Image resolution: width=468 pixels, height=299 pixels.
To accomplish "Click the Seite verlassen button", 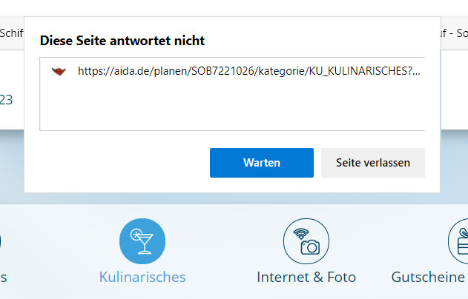I will click(372, 163).
